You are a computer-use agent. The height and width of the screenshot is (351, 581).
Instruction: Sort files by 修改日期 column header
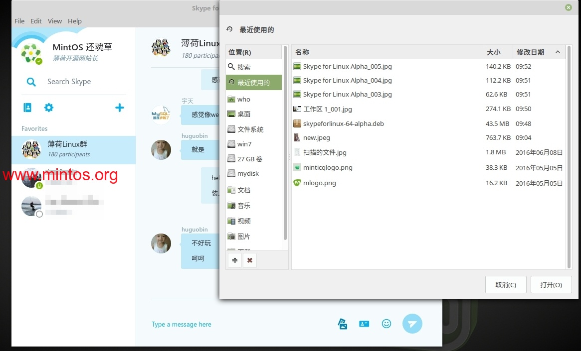coord(539,52)
